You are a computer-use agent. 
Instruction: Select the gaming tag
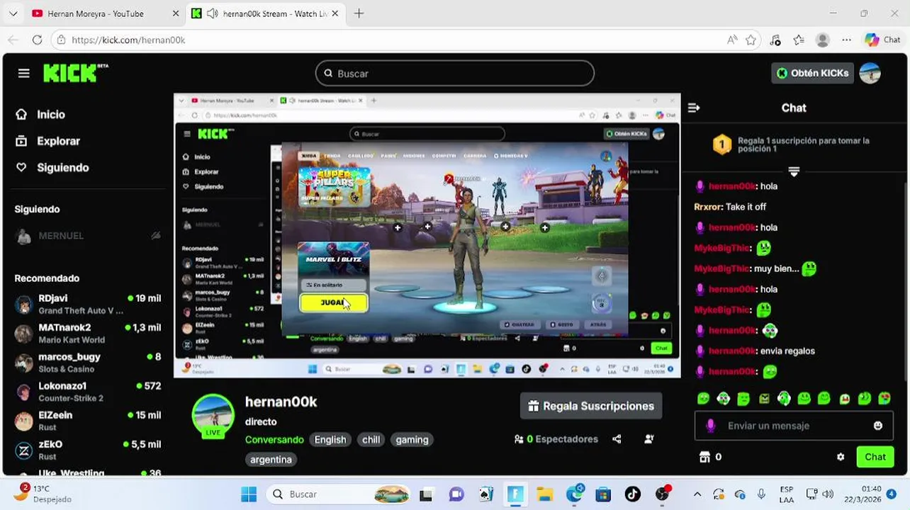pyautogui.click(x=412, y=439)
